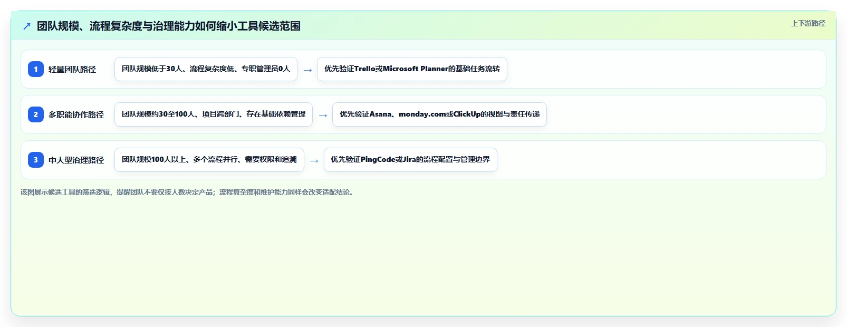Click the box 优先验证Asana、monday.com或ClickUp的视图与责任传递

[439, 114]
